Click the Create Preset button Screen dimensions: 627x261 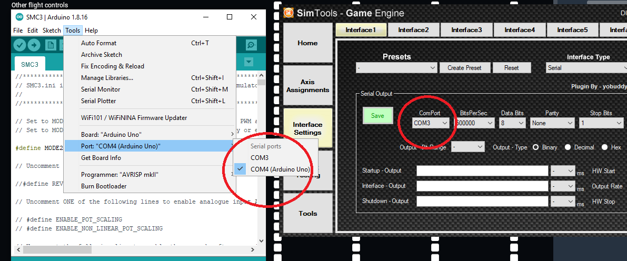click(x=464, y=68)
